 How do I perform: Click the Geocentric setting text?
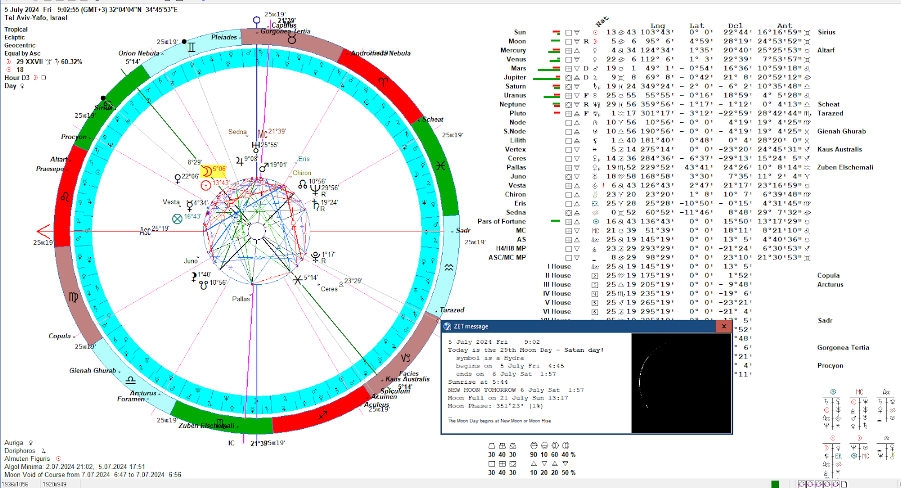pyautogui.click(x=20, y=45)
